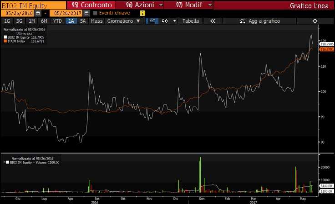Select the 6M range tab

point(44,21)
